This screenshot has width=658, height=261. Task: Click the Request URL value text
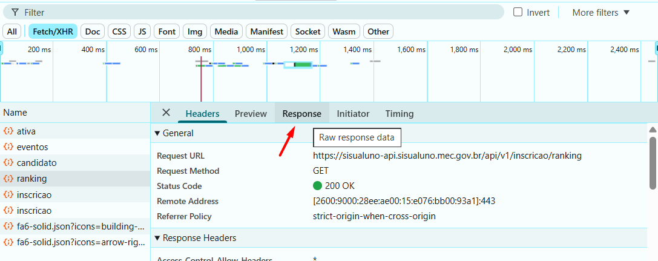[x=447, y=156]
